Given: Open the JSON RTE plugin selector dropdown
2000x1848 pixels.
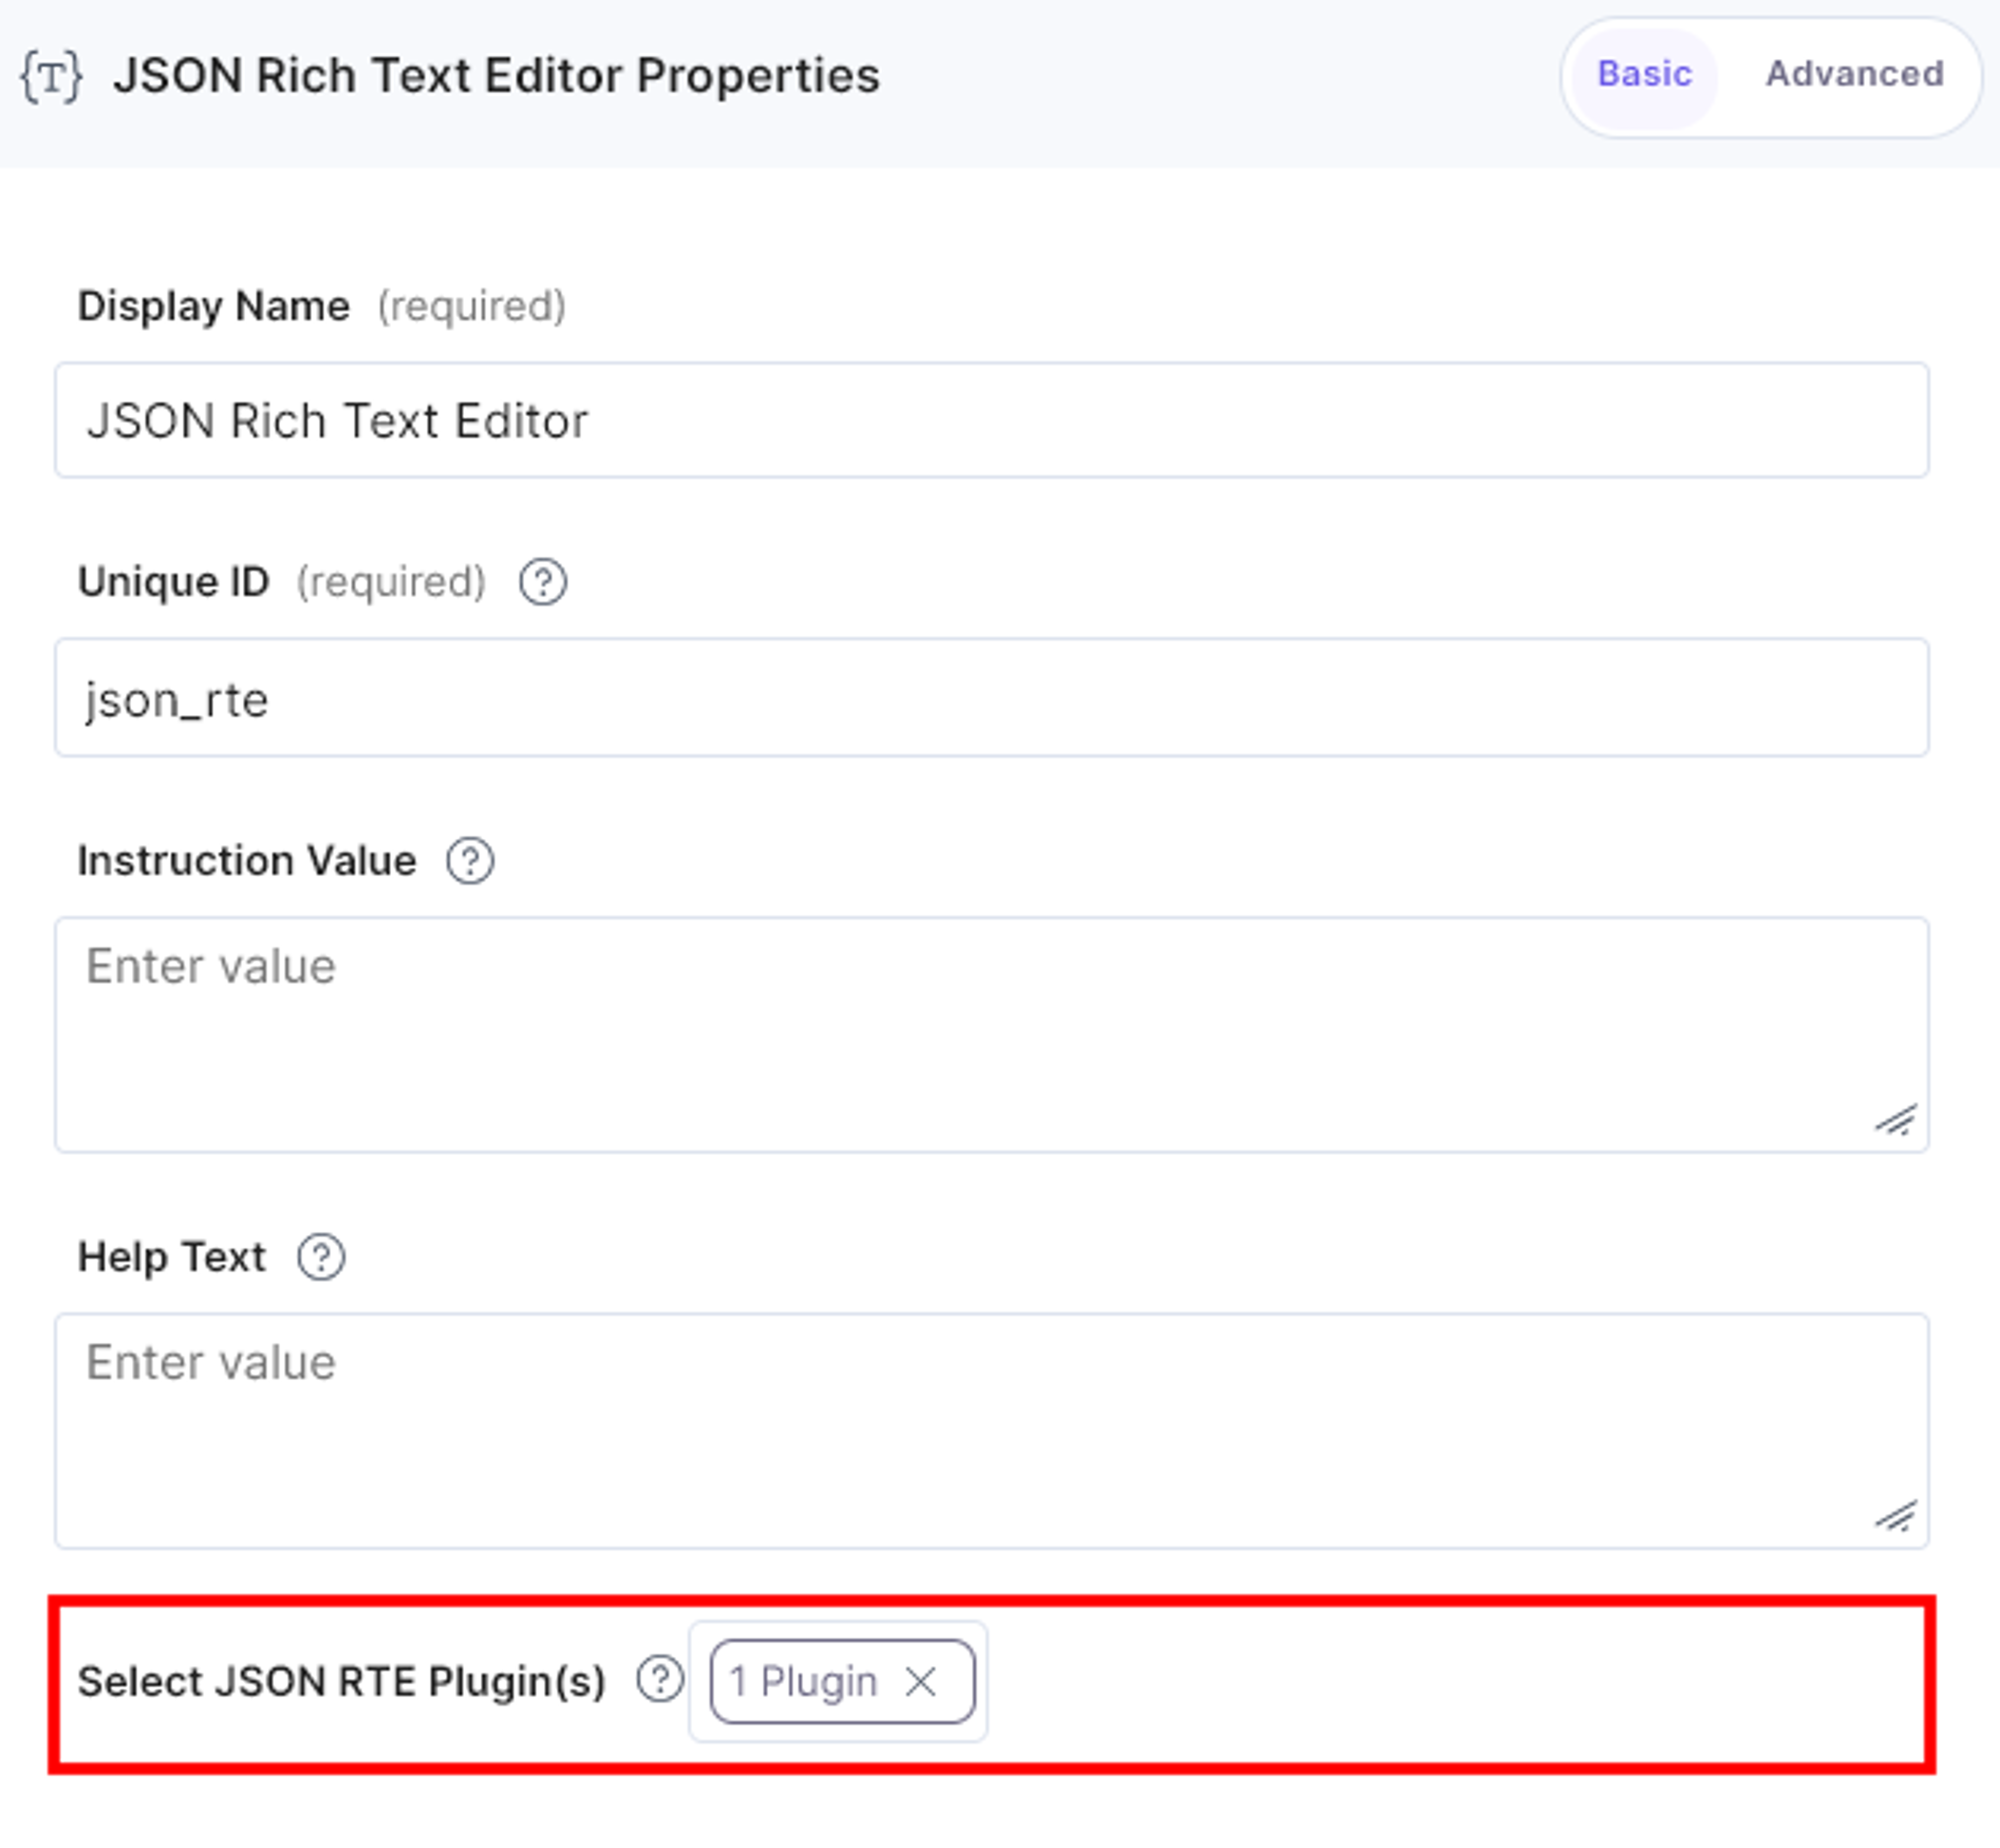Looking at the screenshot, I should [838, 1682].
